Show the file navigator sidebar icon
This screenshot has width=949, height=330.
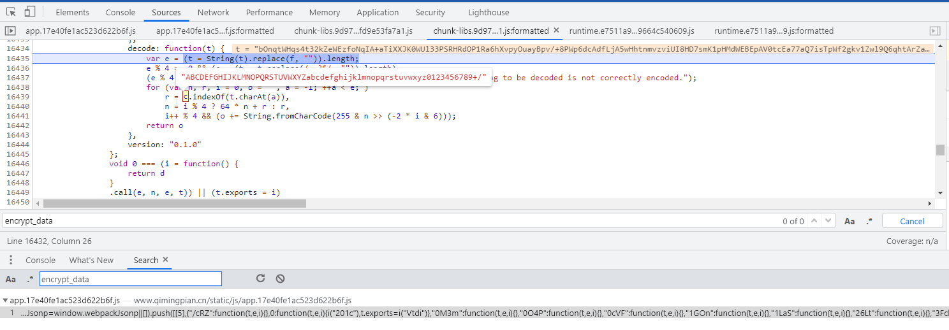(x=10, y=31)
